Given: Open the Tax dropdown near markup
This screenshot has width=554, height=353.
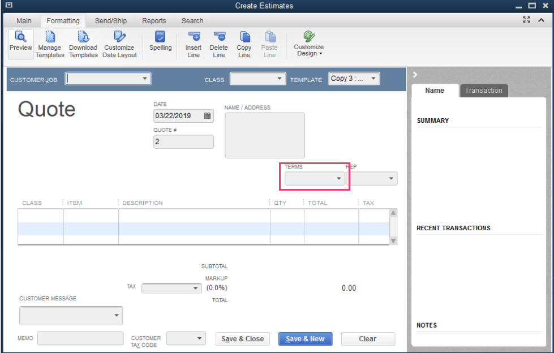Looking at the screenshot, I should click(x=195, y=289).
